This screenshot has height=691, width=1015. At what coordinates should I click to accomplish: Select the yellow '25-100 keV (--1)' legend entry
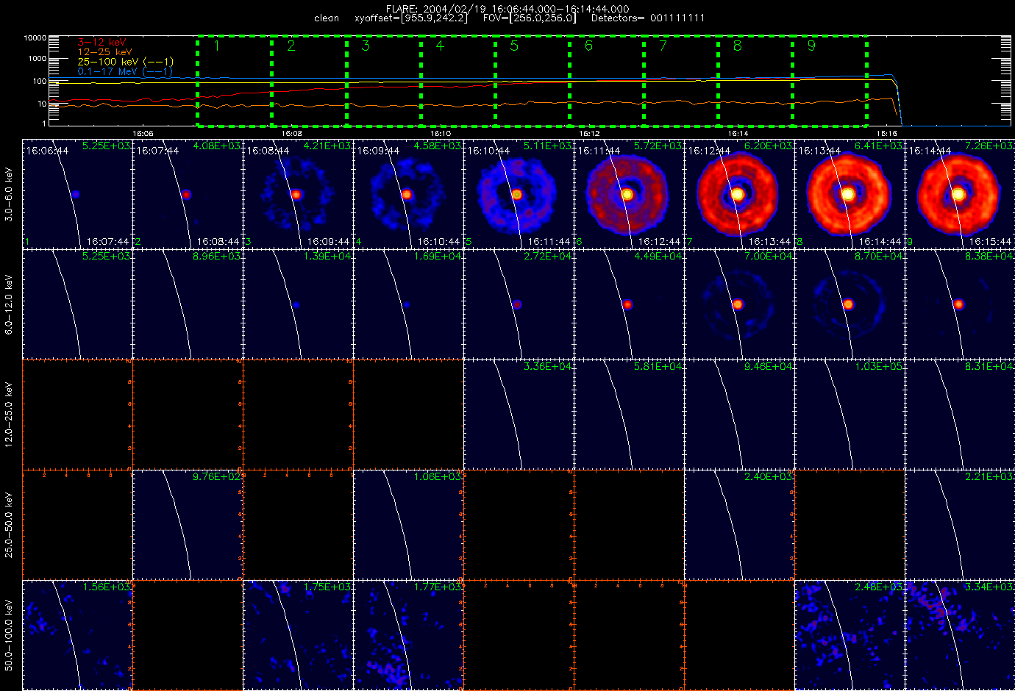[x=126, y=62]
